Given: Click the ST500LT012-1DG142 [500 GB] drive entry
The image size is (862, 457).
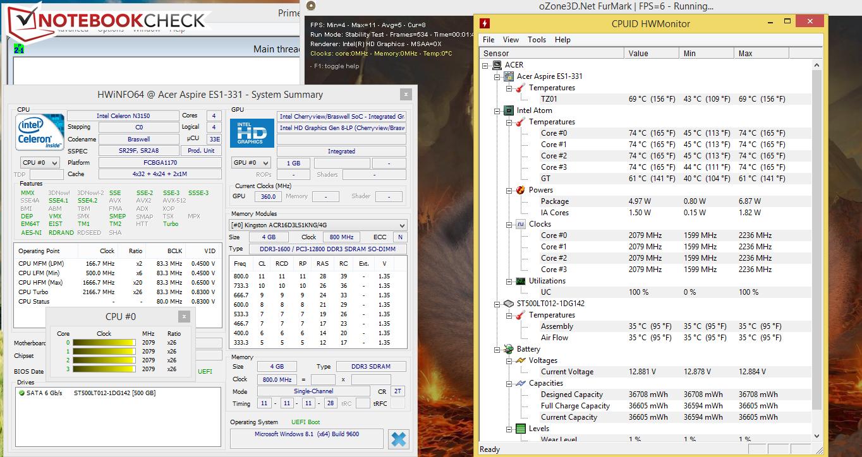Looking at the screenshot, I should tap(115, 393).
